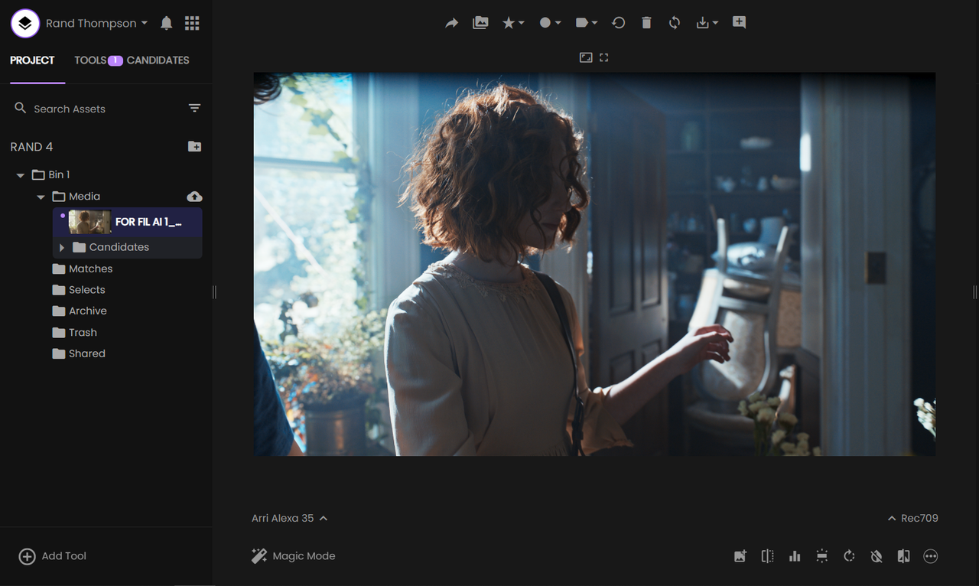Click the rotate dashed-circle icon

(849, 556)
